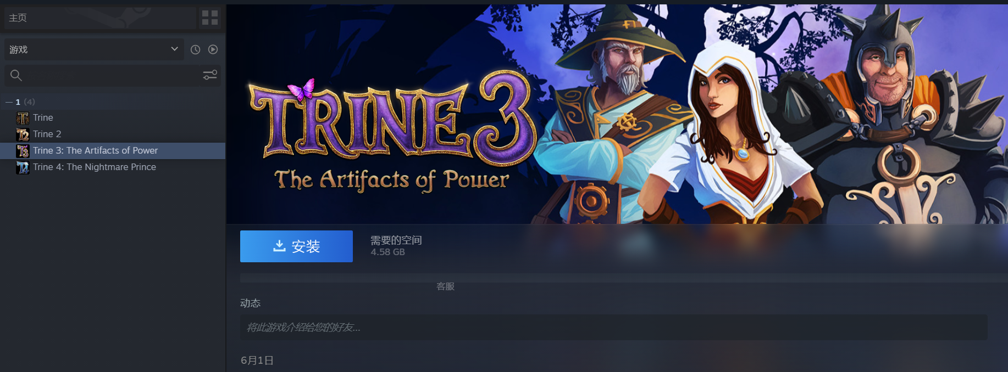
Task: Open the 客服 support tab
Action: tap(445, 286)
